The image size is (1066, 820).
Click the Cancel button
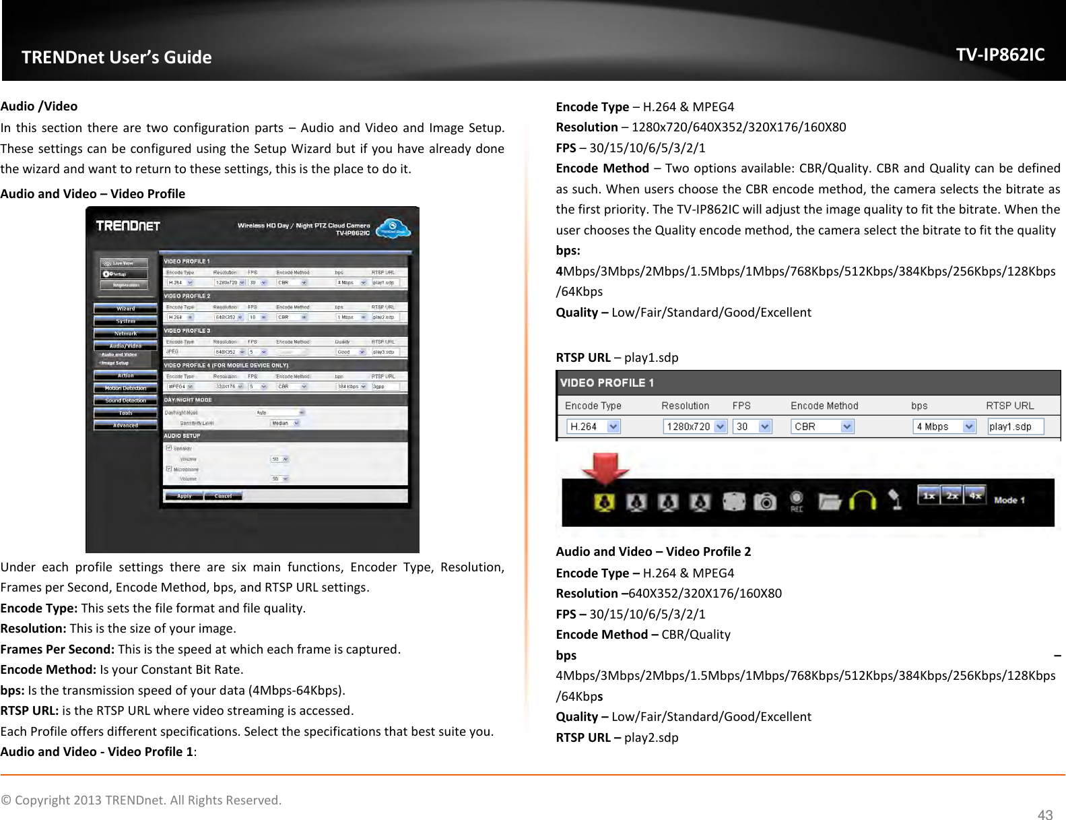click(x=223, y=496)
